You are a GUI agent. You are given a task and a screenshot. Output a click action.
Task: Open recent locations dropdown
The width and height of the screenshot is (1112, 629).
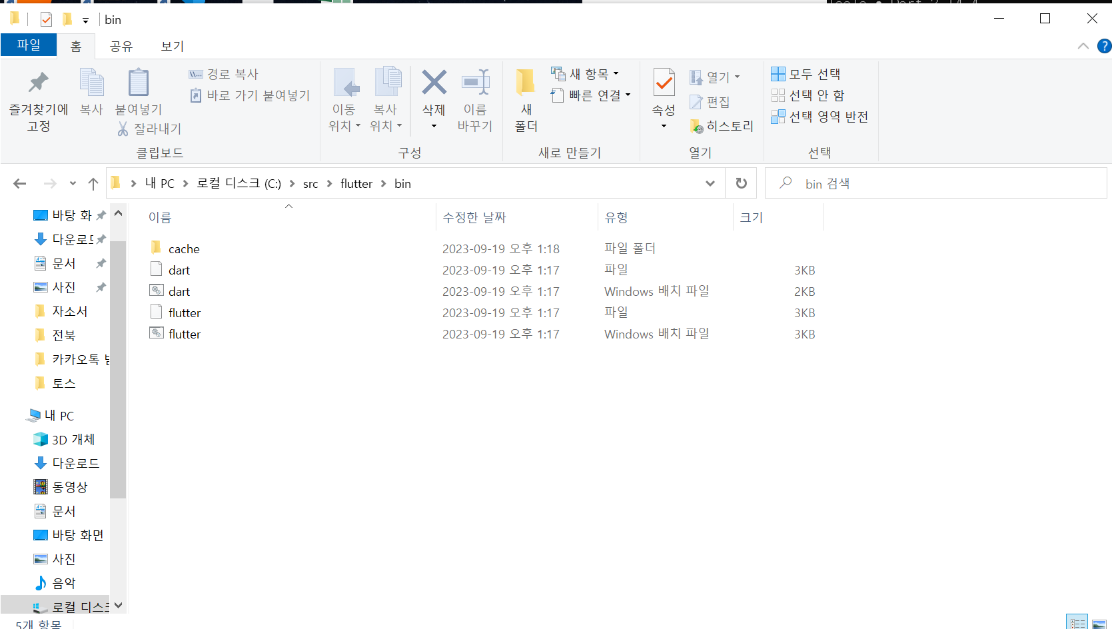73,183
